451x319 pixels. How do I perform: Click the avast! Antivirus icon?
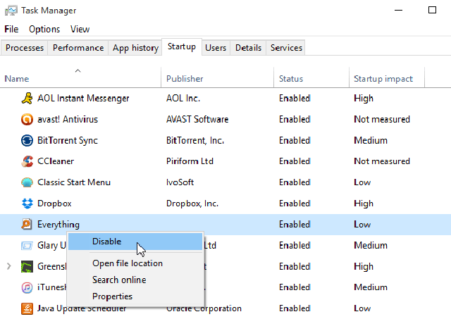(x=27, y=120)
